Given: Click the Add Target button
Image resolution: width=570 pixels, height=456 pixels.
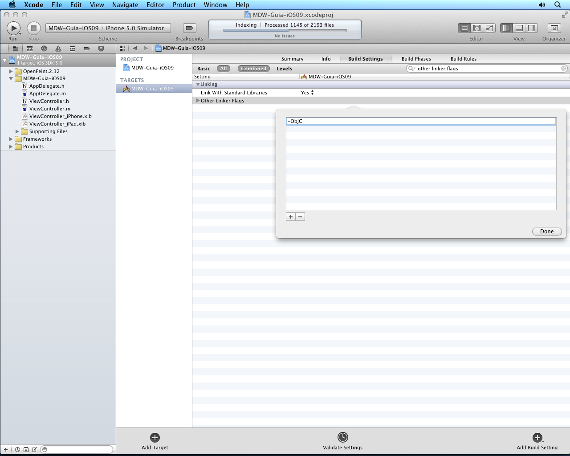Looking at the screenshot, I should tap(155, 441).
